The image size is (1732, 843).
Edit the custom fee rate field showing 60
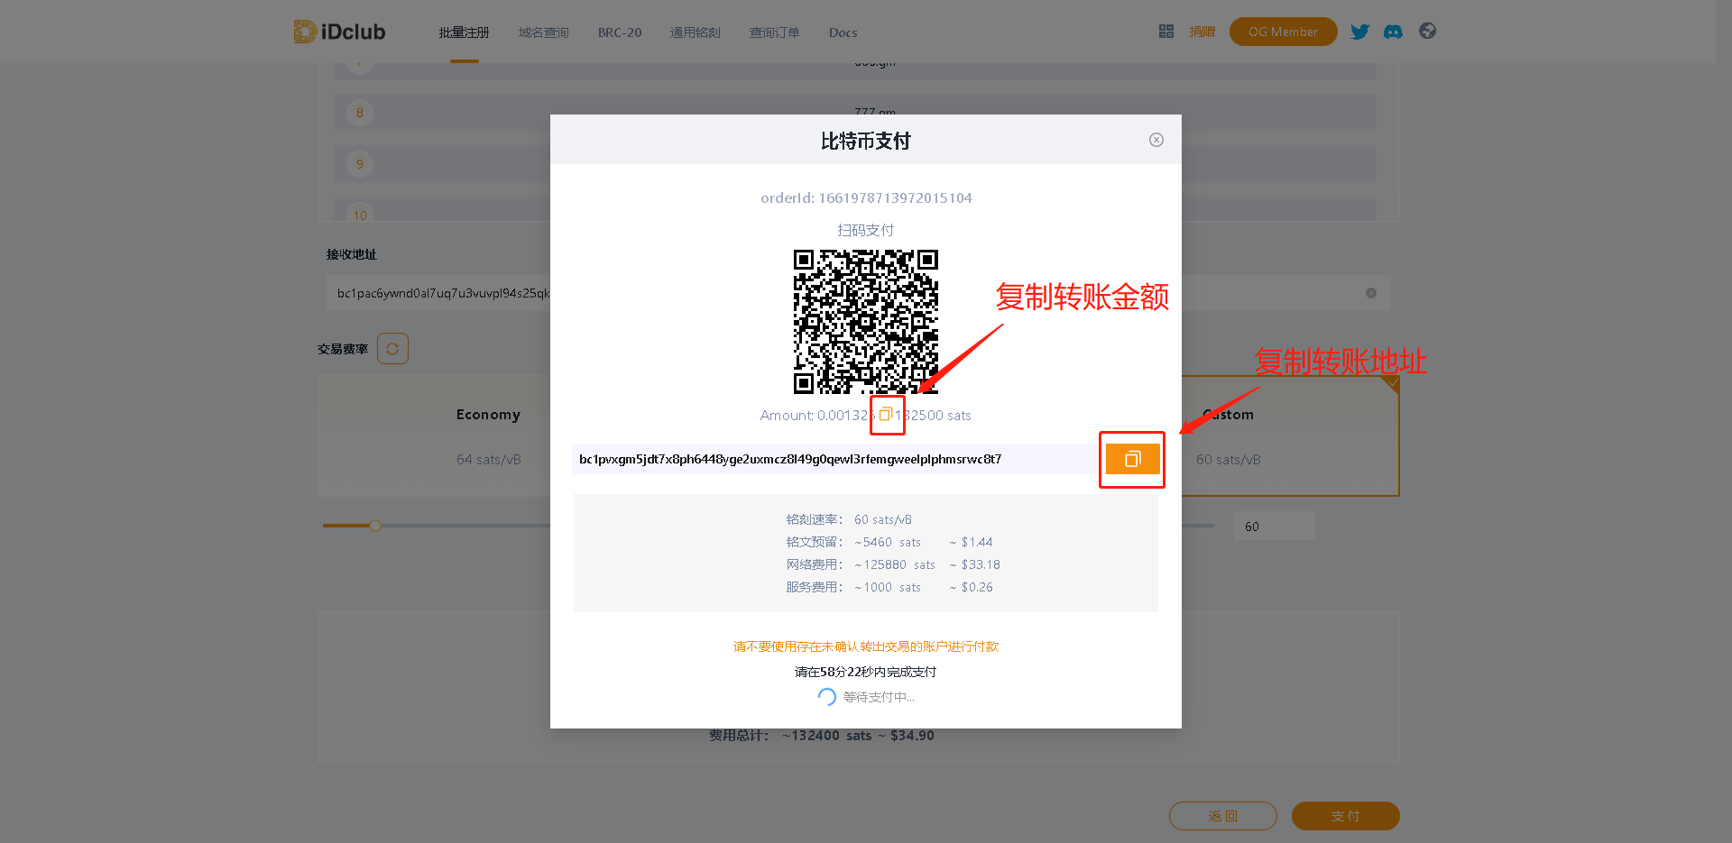click(1275, 527)
